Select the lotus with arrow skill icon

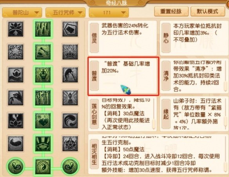[x=15, y=29]
